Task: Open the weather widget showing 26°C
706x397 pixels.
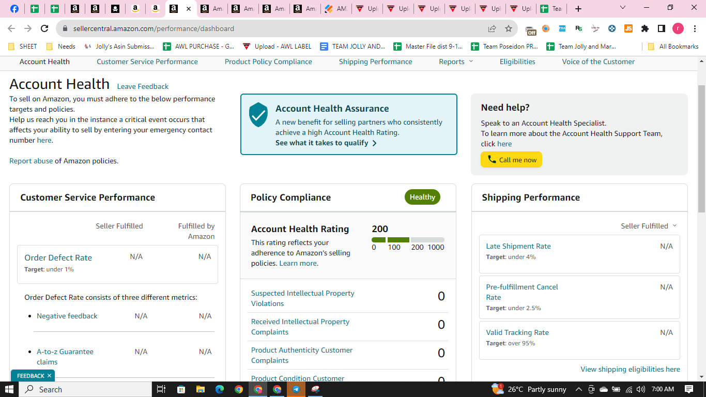Action: point(528,389)
